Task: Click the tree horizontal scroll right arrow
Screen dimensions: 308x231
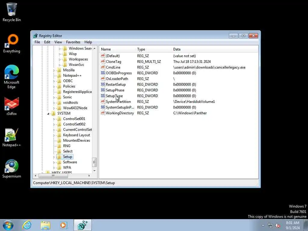Action: (x=89, y=176)
